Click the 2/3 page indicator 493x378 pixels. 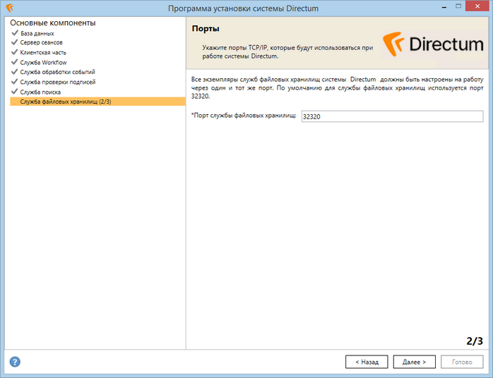coord(474,341)
